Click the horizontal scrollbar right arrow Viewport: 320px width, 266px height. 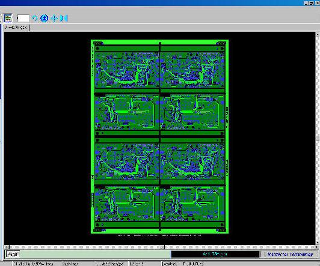click(x=318, y=247)
